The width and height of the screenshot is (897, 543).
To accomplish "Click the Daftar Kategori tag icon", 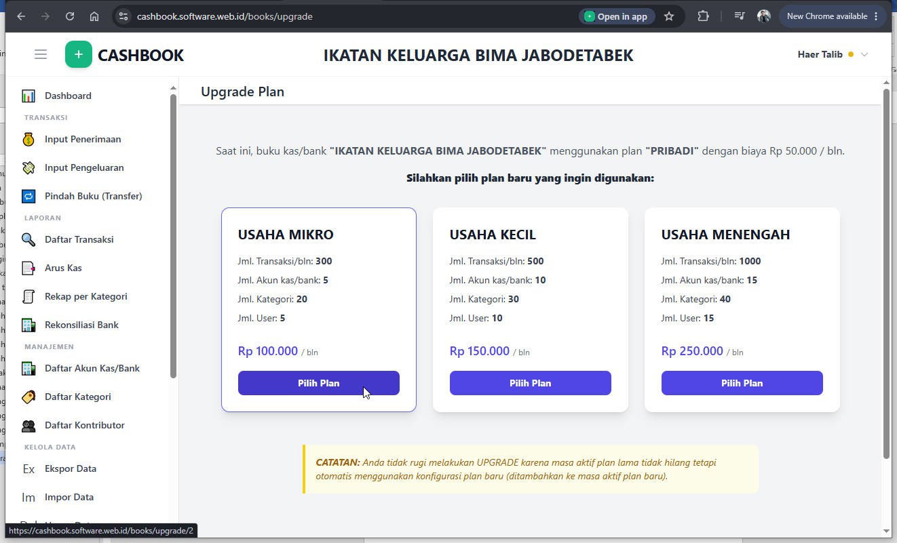I will 28,397.
